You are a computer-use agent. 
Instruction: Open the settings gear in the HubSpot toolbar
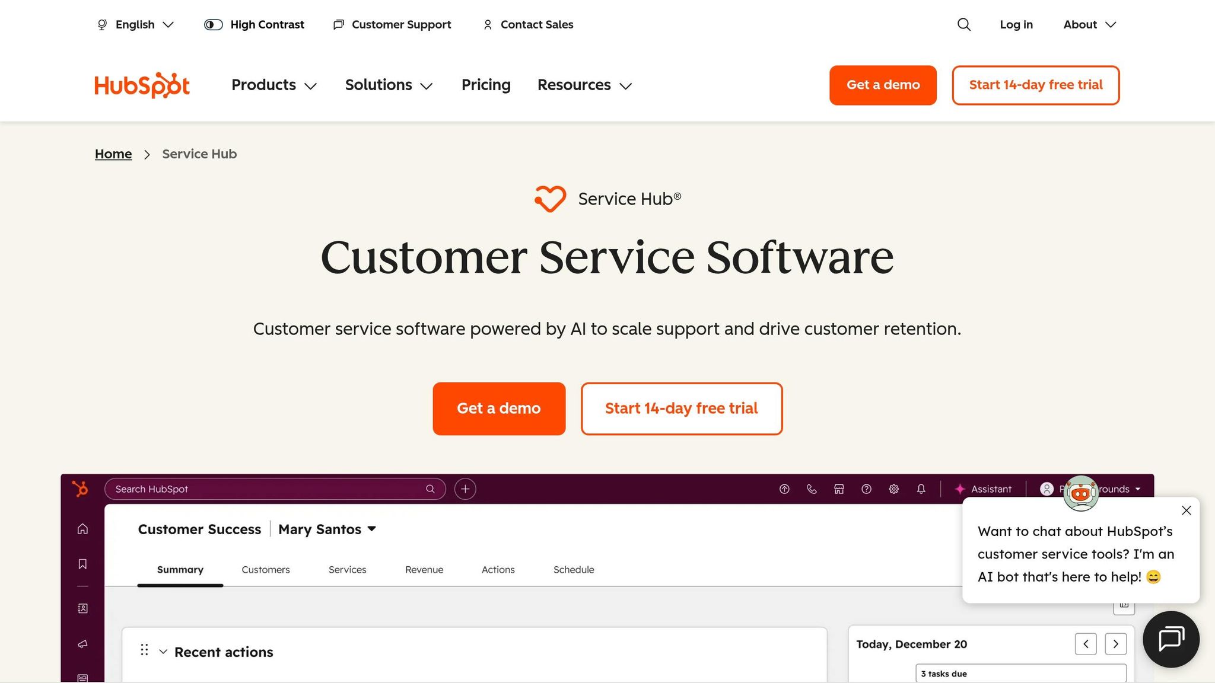(893, 489)
